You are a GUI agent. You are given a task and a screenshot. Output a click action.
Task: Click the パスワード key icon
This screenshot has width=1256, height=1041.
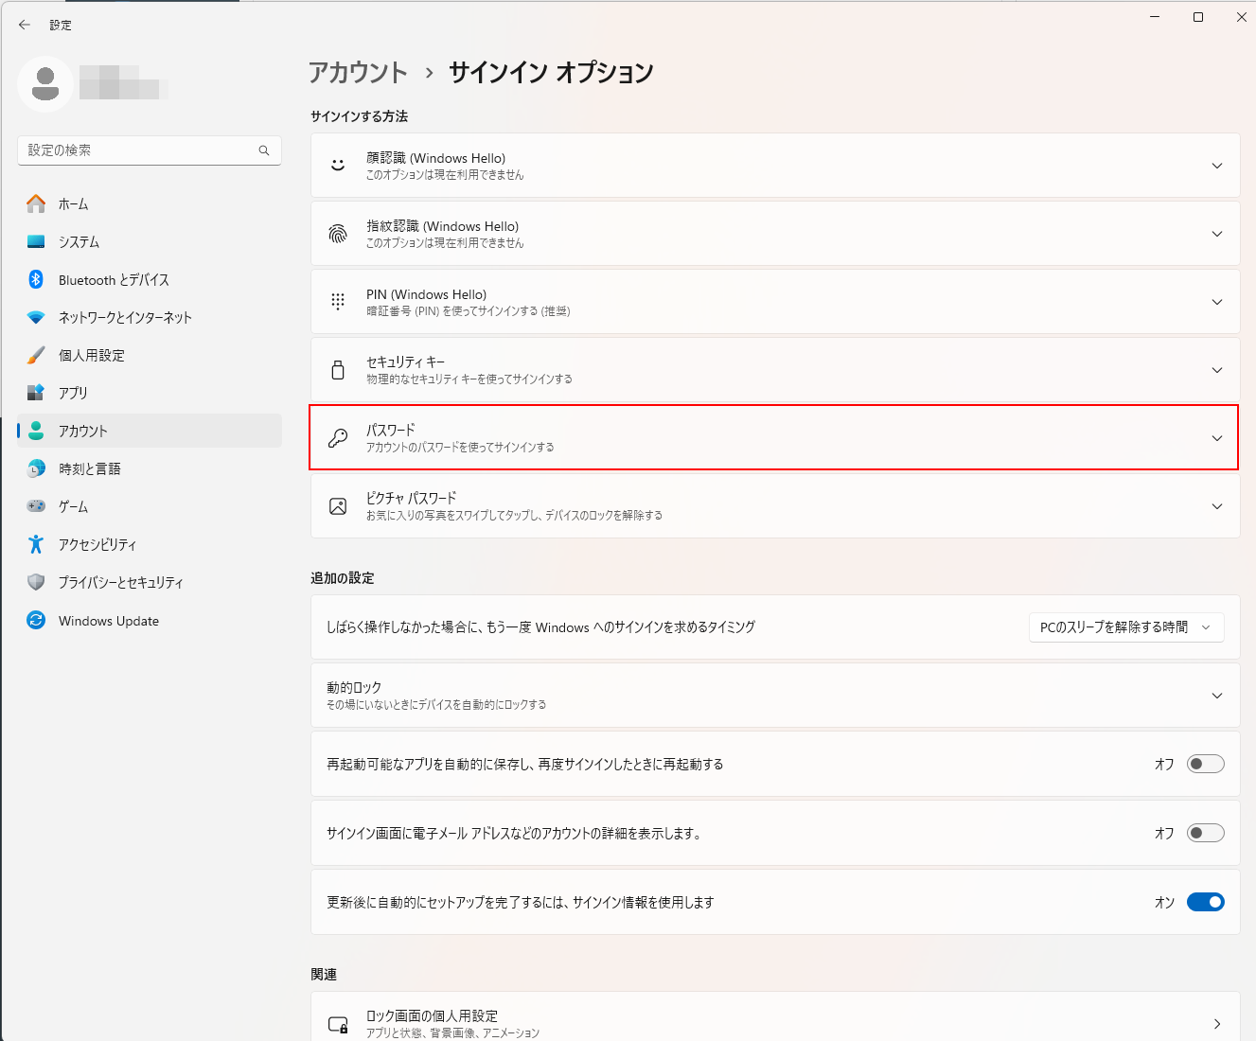click(x=338, y=438)
